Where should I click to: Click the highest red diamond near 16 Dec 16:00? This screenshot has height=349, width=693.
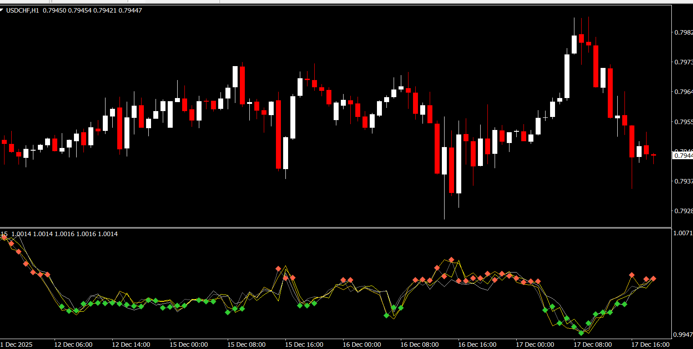451,260
